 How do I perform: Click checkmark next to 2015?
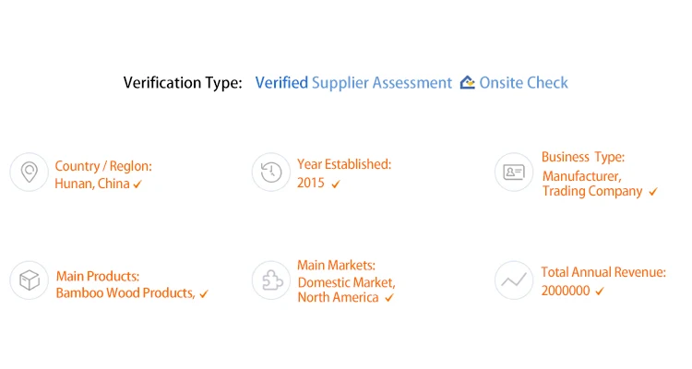click(x=336, y=184)
